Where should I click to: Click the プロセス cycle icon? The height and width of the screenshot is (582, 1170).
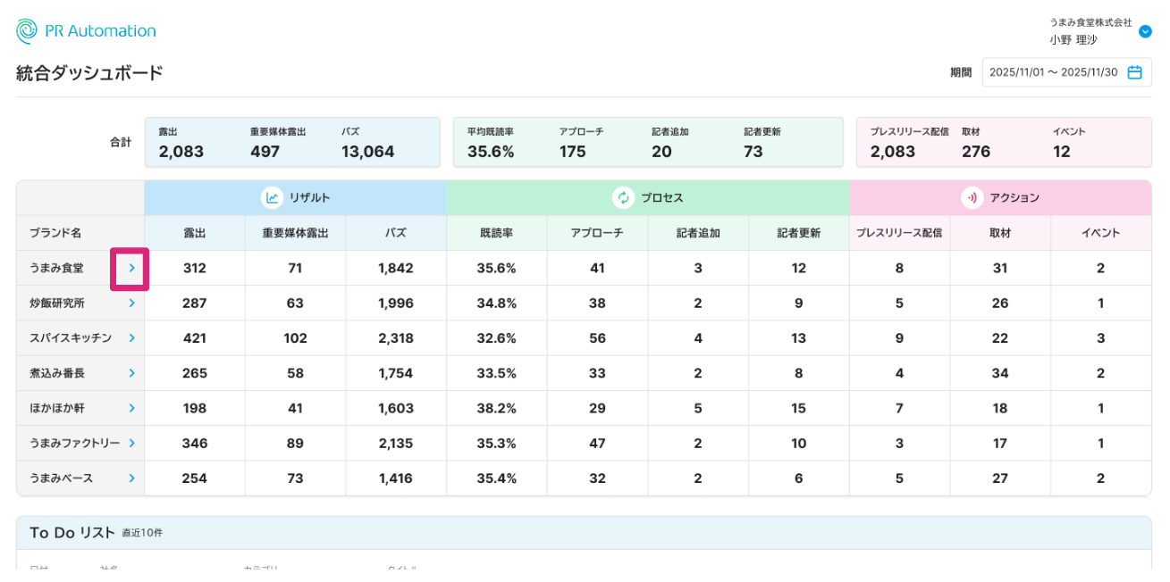click(x=623, y=198)
